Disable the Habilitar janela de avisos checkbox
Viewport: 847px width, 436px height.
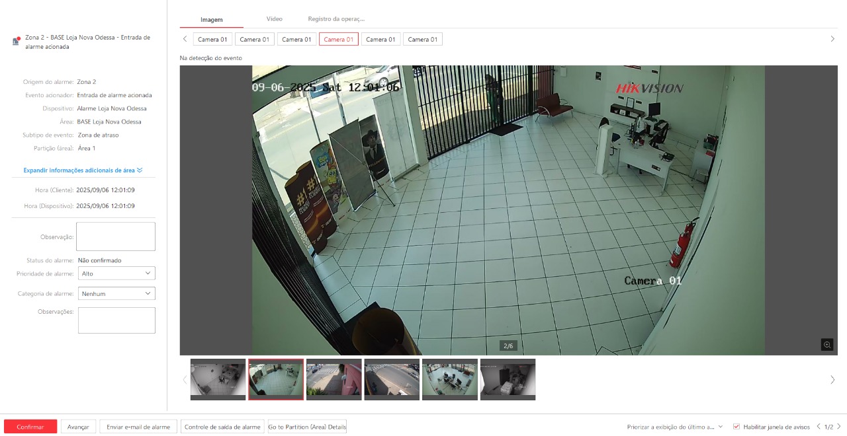tap(736, 426)
